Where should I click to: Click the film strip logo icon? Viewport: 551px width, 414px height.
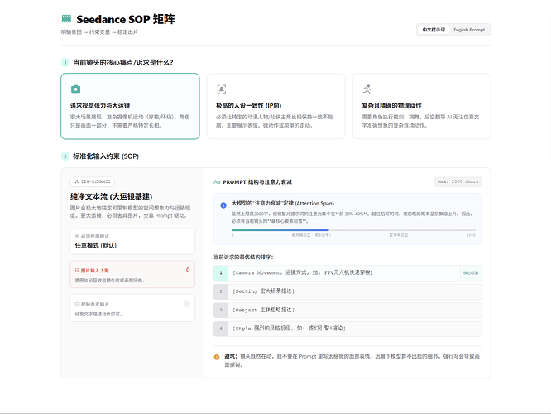66,19
